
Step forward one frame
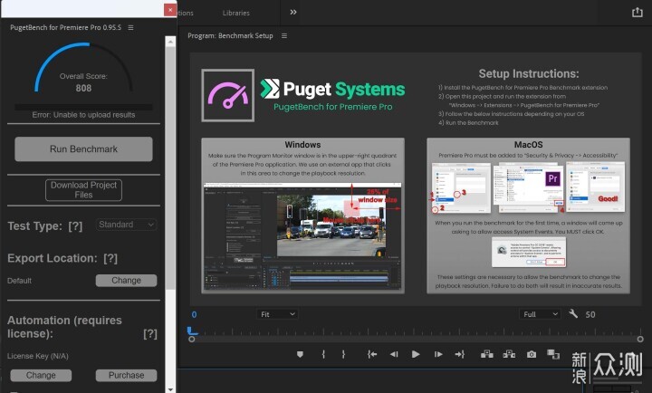[438, 354]
